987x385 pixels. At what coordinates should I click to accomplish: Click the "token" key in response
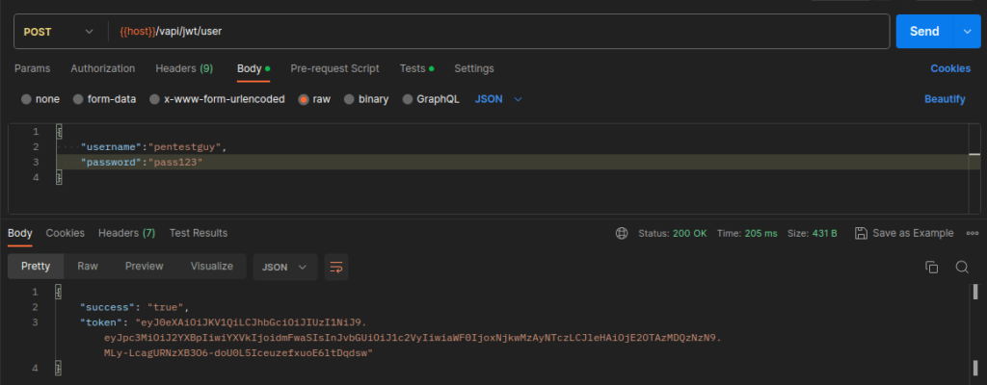[98, 322]
